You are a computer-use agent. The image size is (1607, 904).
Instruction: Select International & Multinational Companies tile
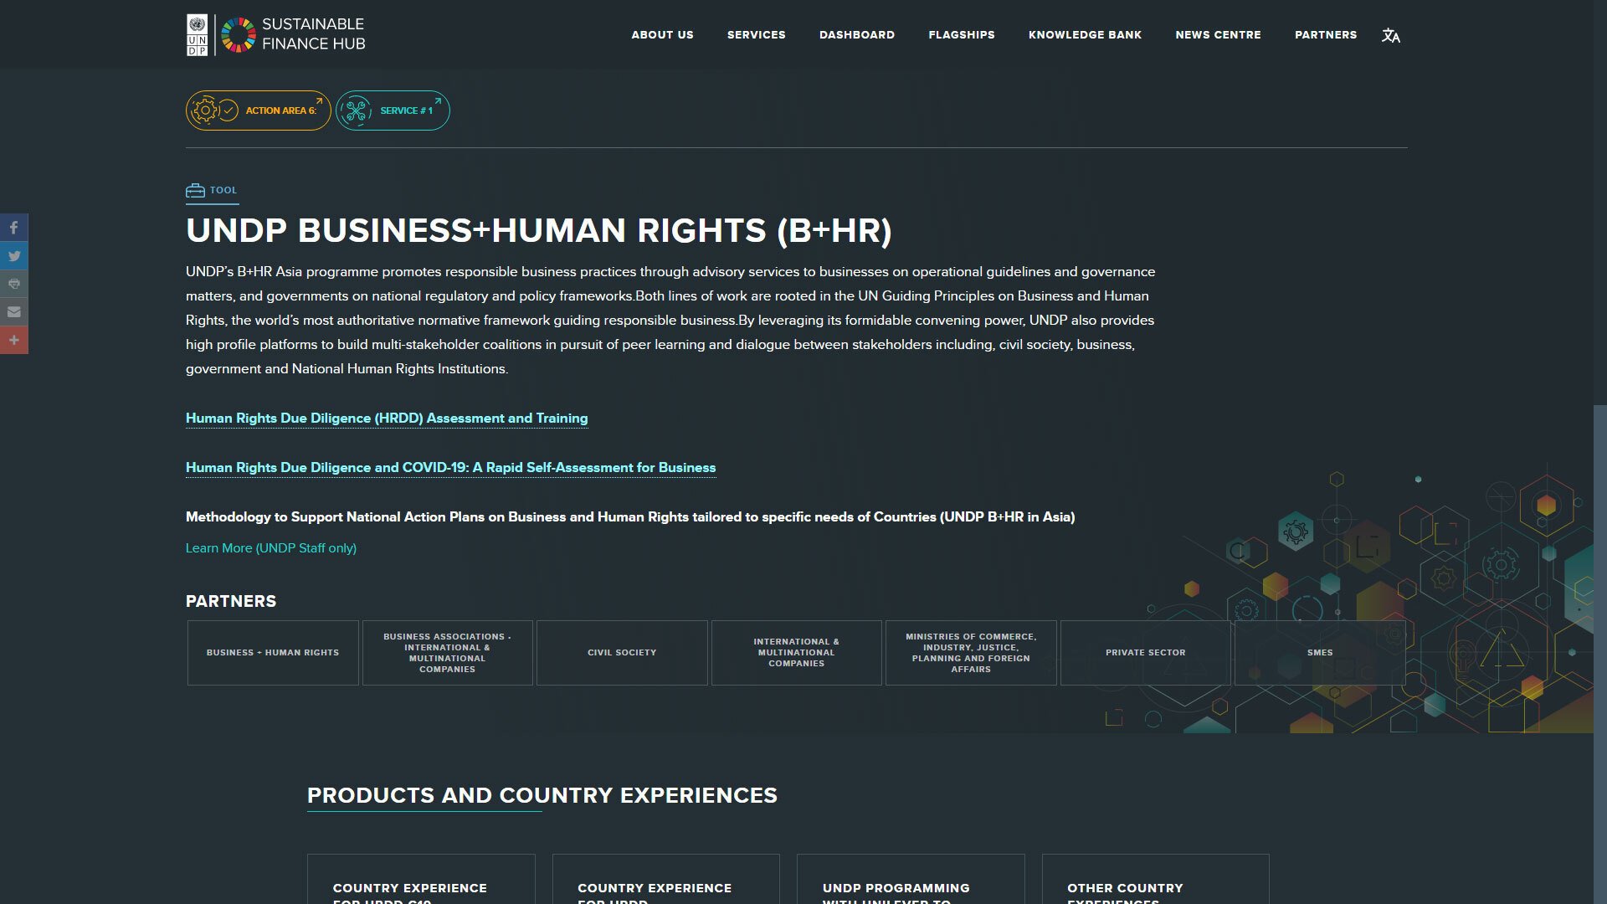pos(797,653)
